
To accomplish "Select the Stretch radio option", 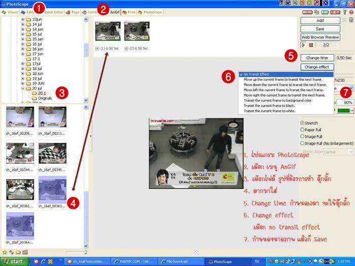I will 302,123.
